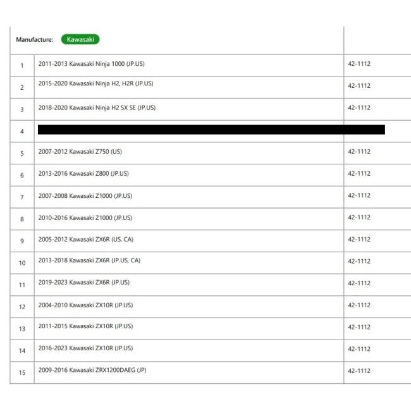Viewport: 411px width, 411px height.
Task: Select the 2011-2013 Kawasaki Ninja 1000 row
Action: tap(92, 64)
